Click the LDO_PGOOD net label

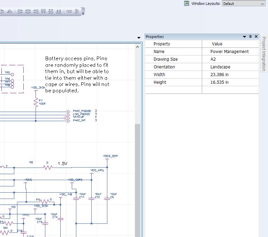[x=81, y=114]
